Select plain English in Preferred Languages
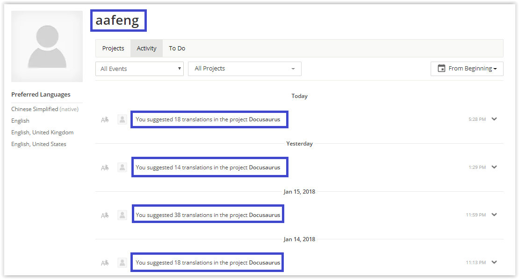 pyautogui.click(x=20, y=121)
